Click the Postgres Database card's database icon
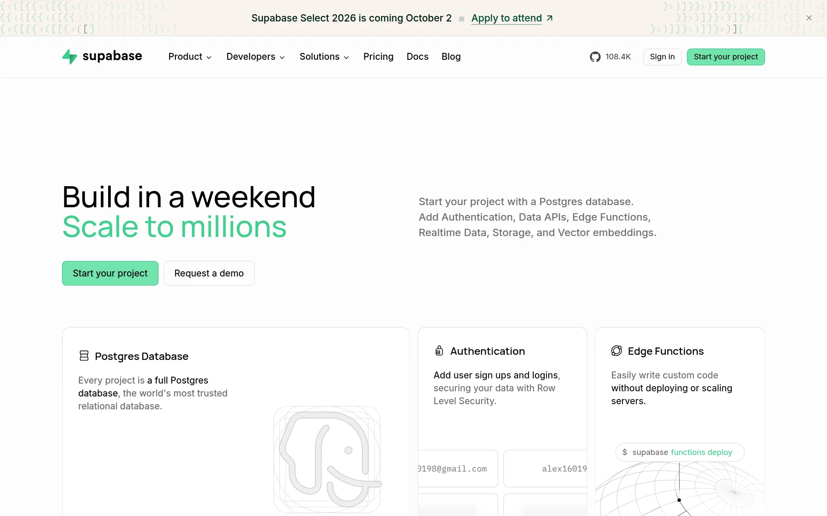The width and height of the screenshot is (827, 516). [x=84, y=356]
